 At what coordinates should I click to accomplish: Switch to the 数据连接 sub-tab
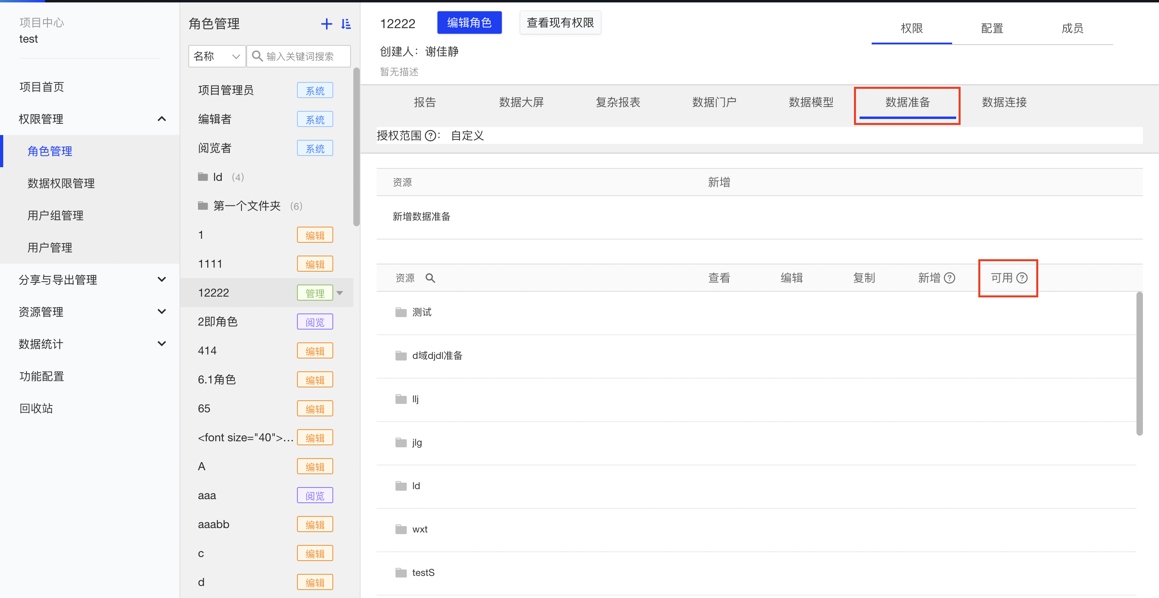[1003, 102]
